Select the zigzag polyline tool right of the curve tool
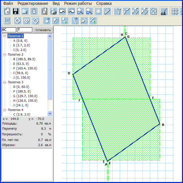The width and height of the screenshot is (183, 183). (136, 11)
